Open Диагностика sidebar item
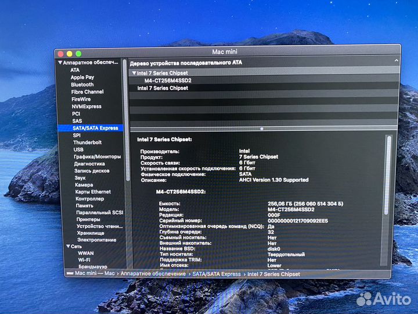418x314 pixels. (x=89, y=163)
